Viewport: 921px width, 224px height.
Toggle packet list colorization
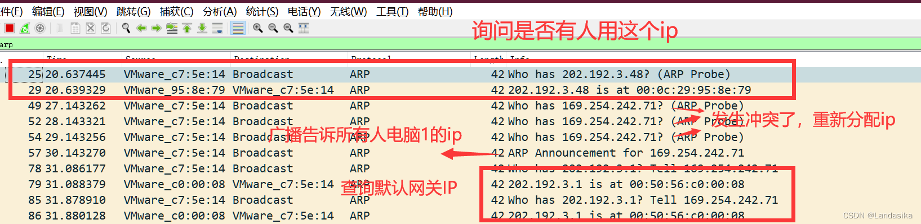[x=238, y=28]
